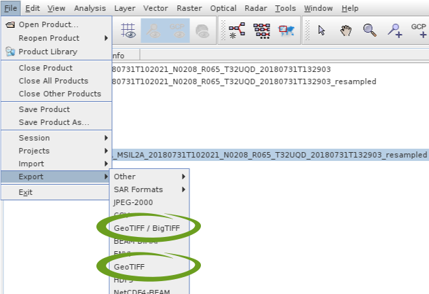Select the magnifier zoom tool
The width and height of the screenshot is (429, 294).
pos(369,30)
